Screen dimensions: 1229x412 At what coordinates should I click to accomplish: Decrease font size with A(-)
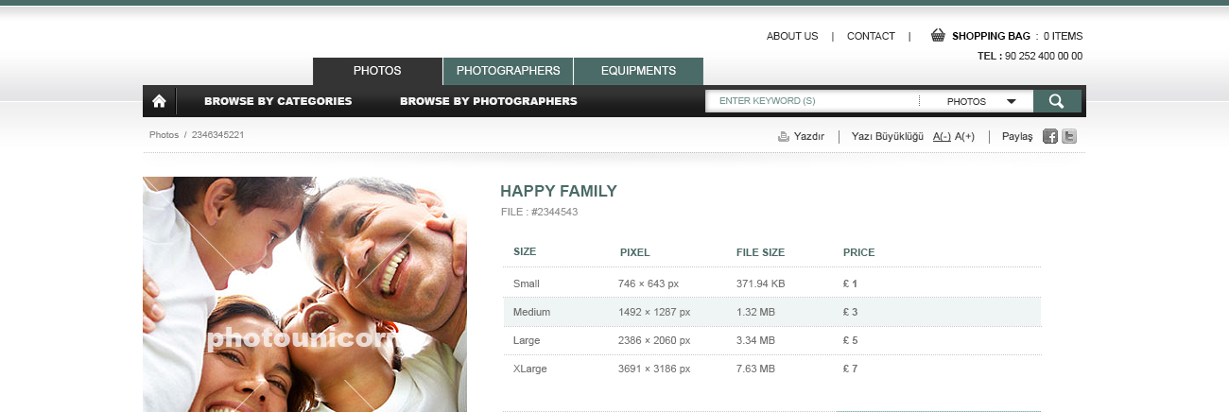(x=942, y=136)
